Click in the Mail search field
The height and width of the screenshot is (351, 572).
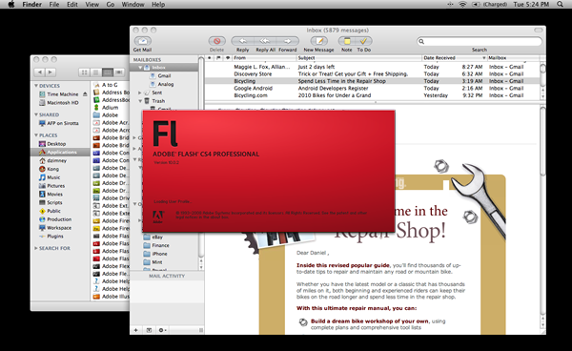(480, 41)
